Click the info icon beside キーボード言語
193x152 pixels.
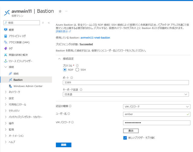(x=81, y=89)
